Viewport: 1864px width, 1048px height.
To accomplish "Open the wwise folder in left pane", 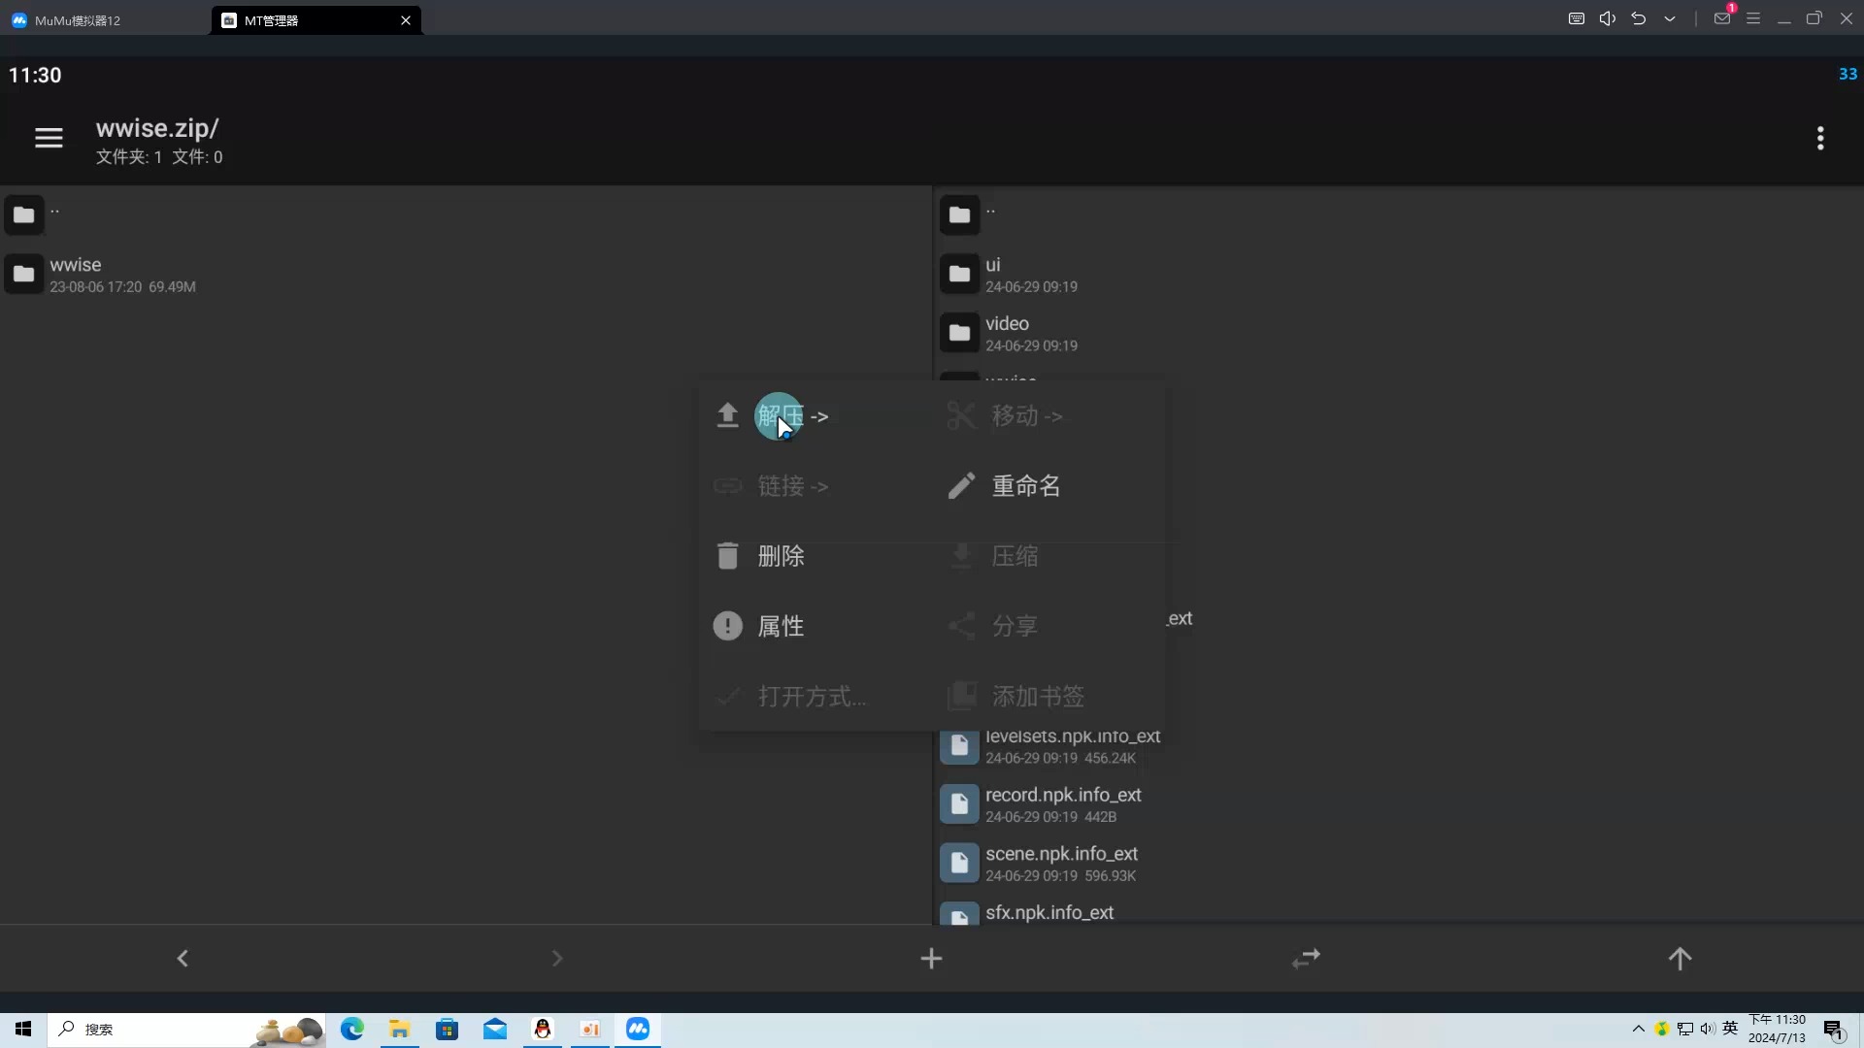I will 466,275.
